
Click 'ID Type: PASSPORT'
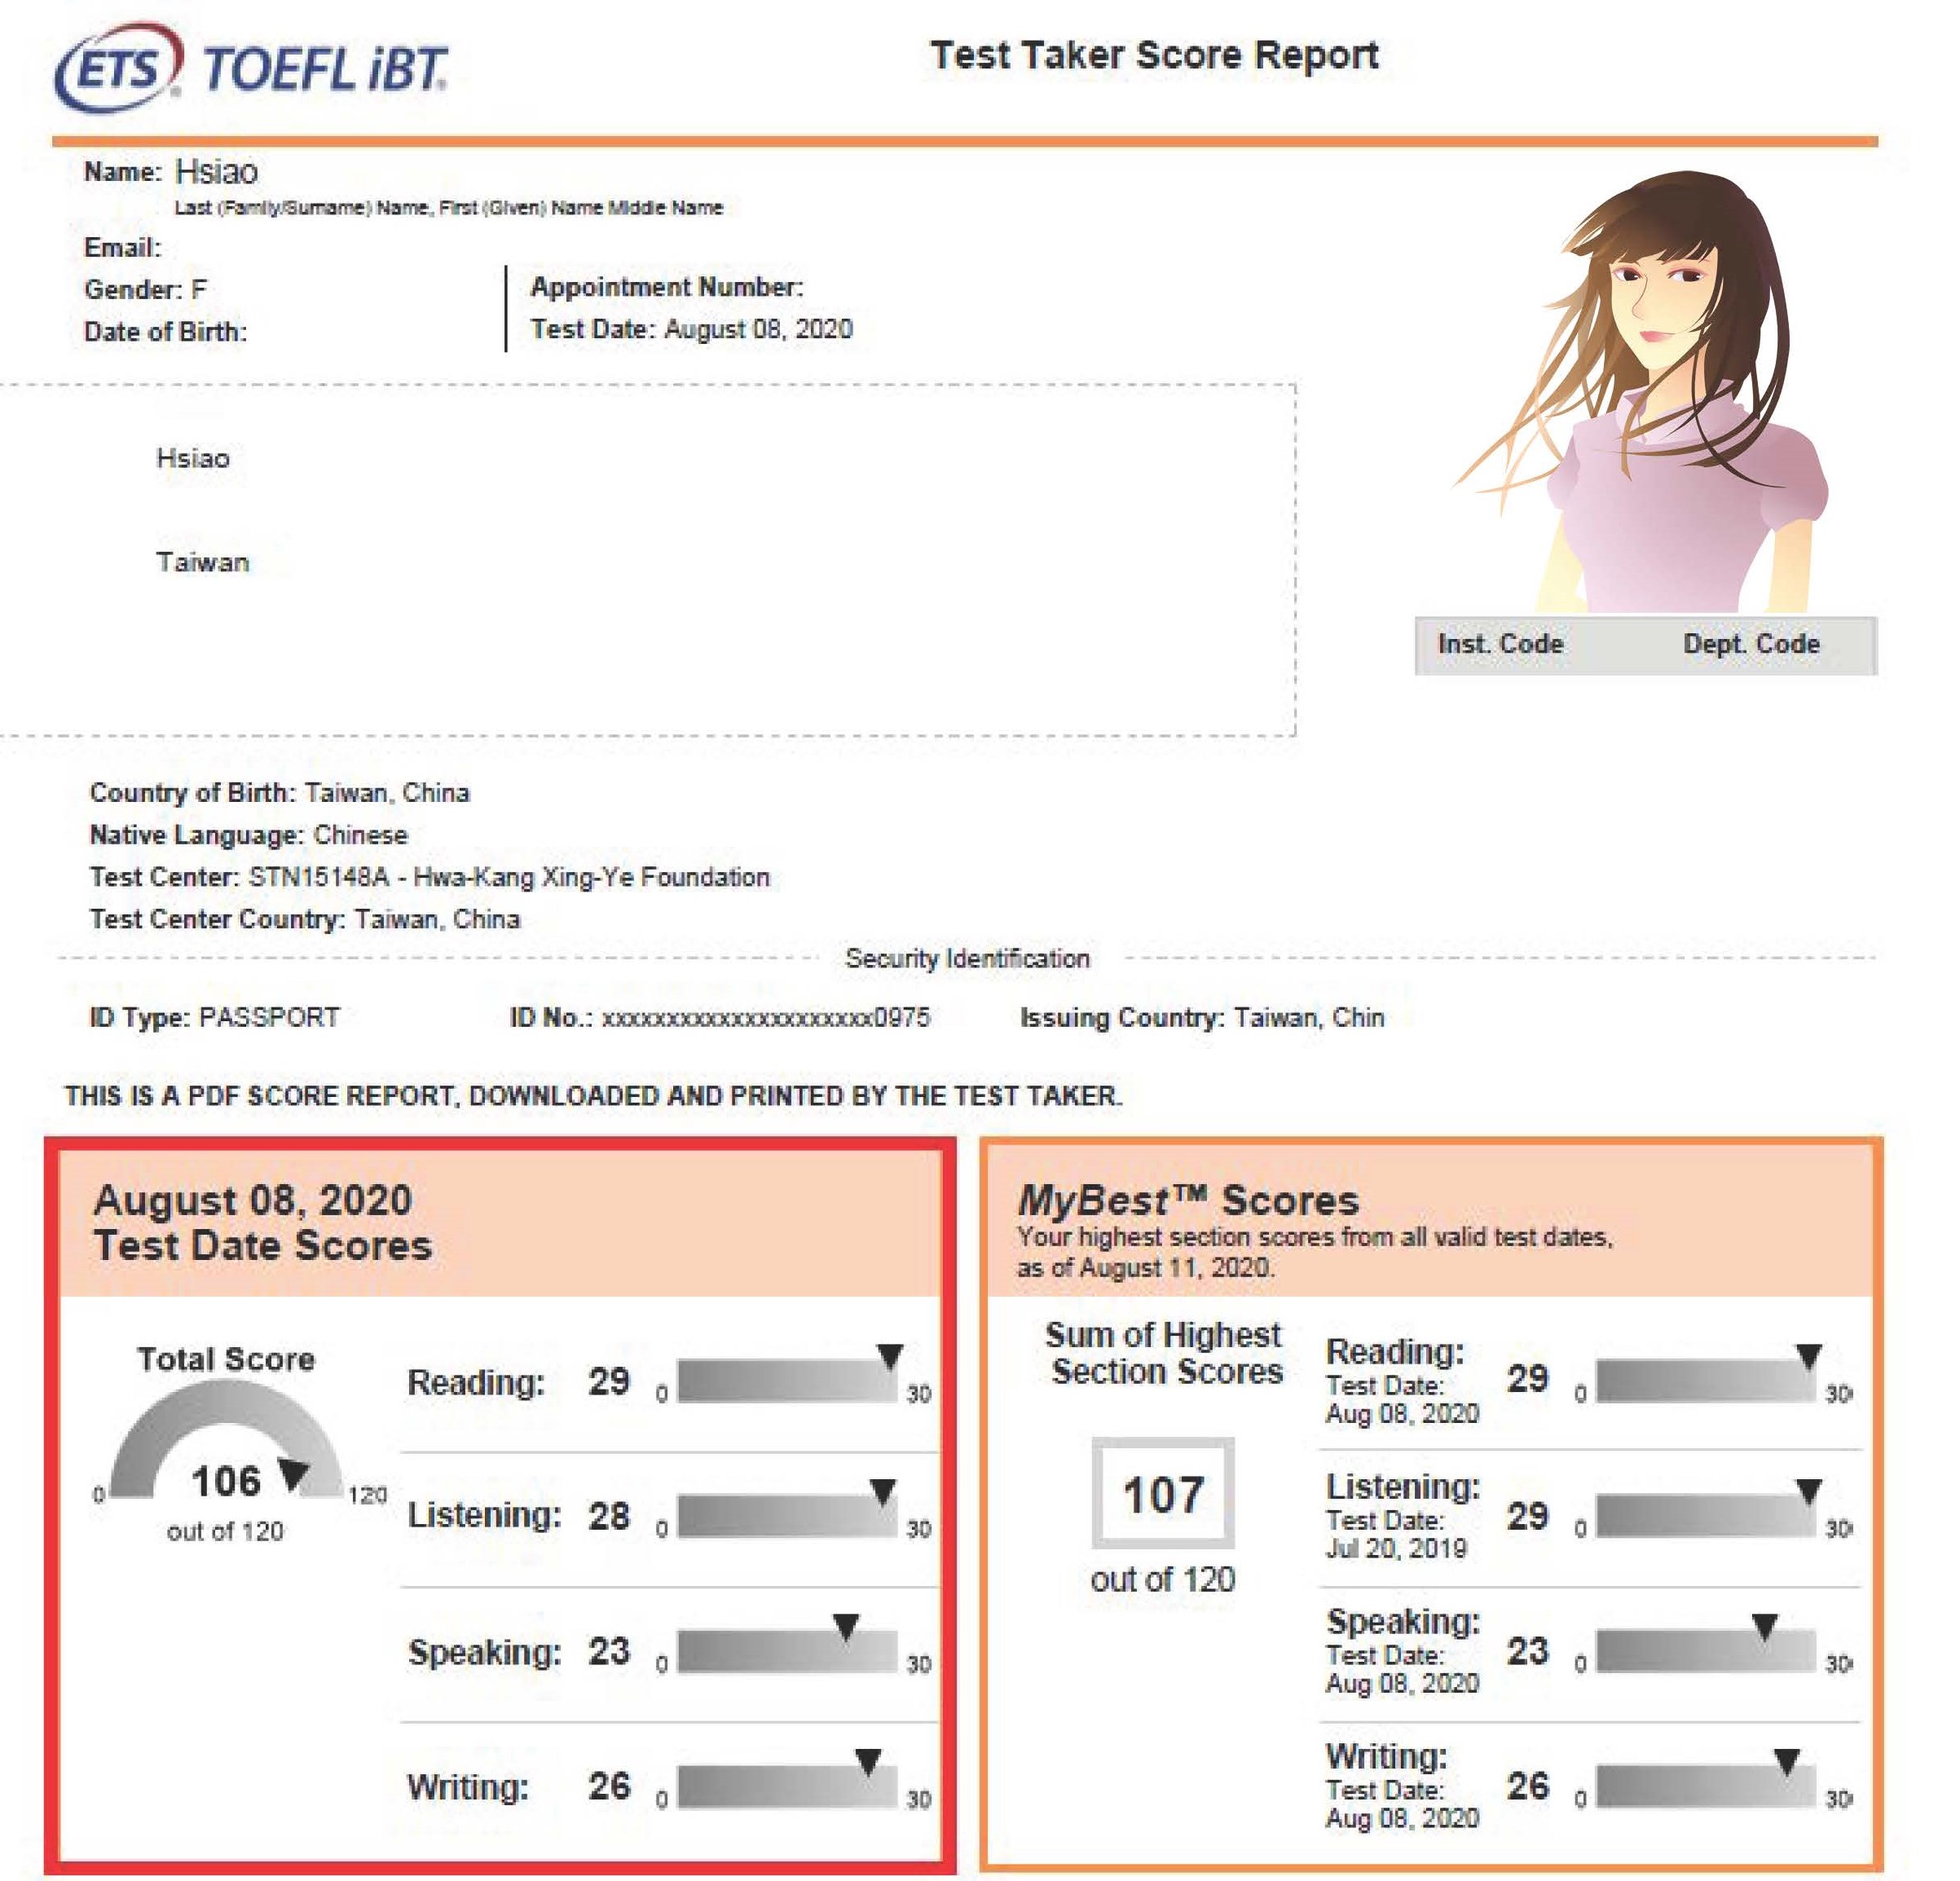[x=214, y=1017]
